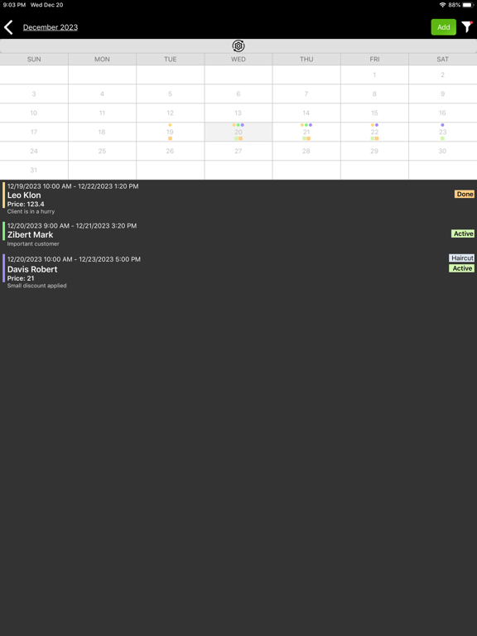477x636 pixels.
Task: Select December 31 on the calendar
Action: click(x=34, y=170)
